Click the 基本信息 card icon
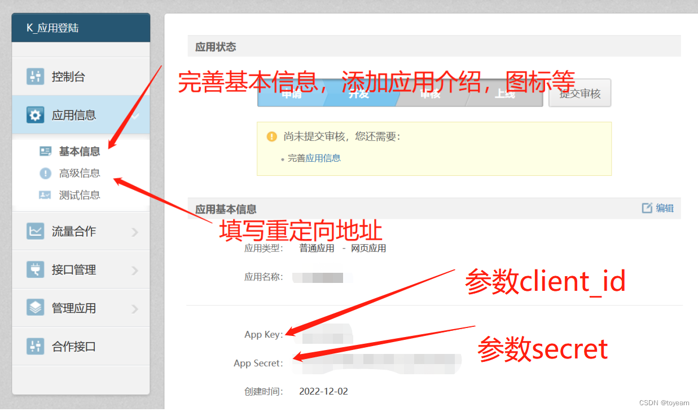This screenshot has height=412, width=698. [x=46, y=151]
